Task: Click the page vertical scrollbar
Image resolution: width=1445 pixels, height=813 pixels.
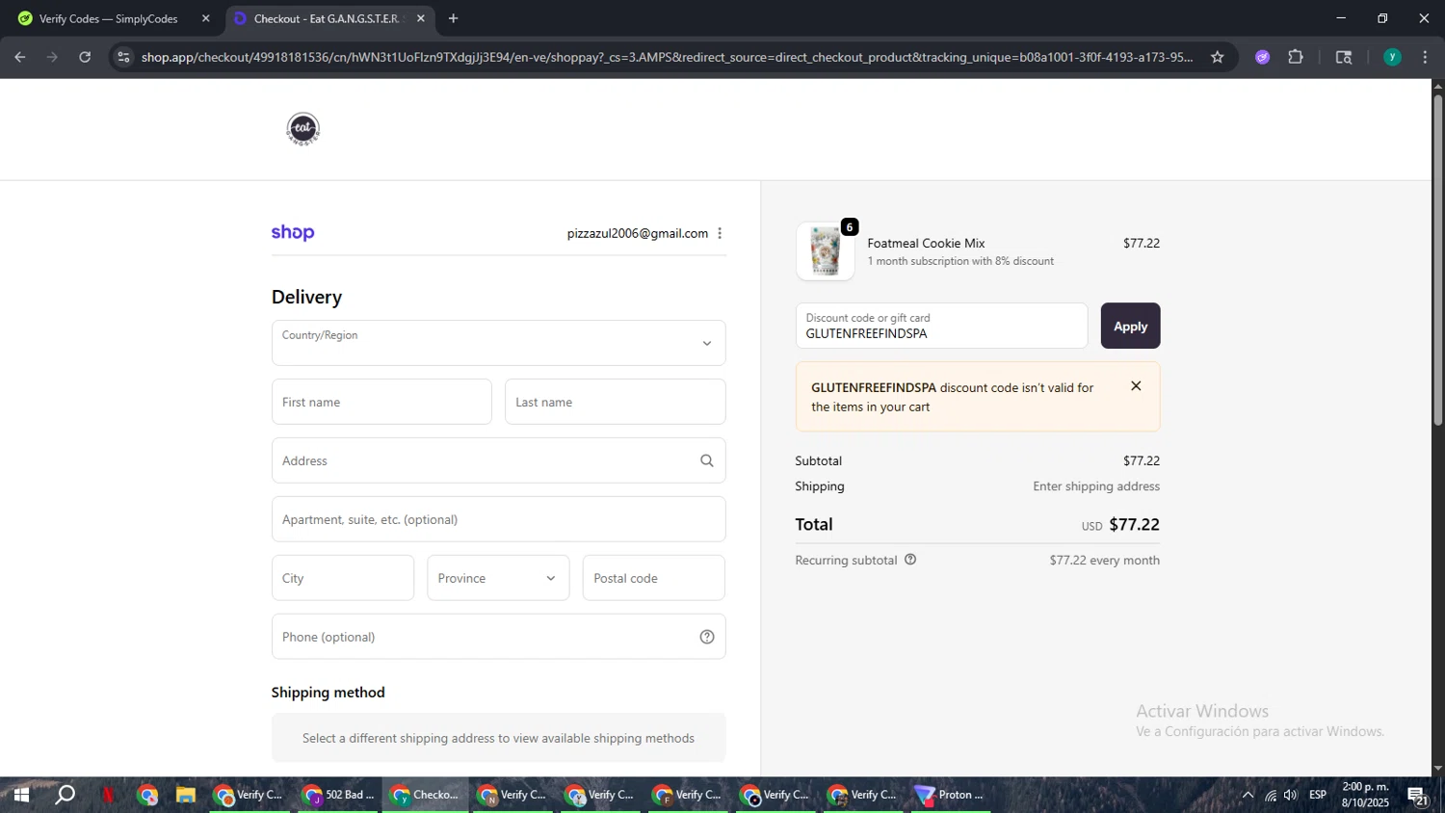Action: [x=1438, y=260]
